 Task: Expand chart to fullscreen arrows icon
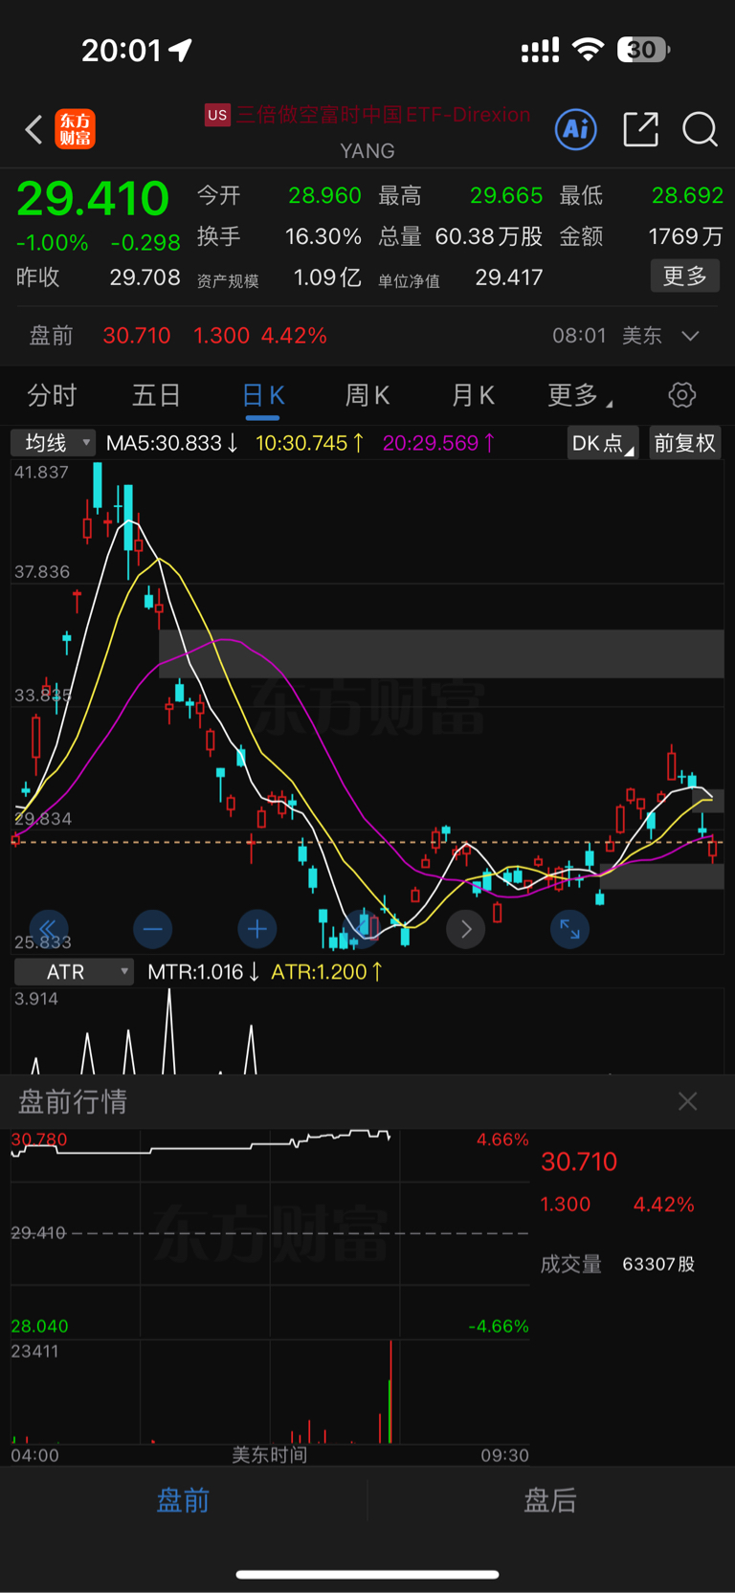(569, 929)
